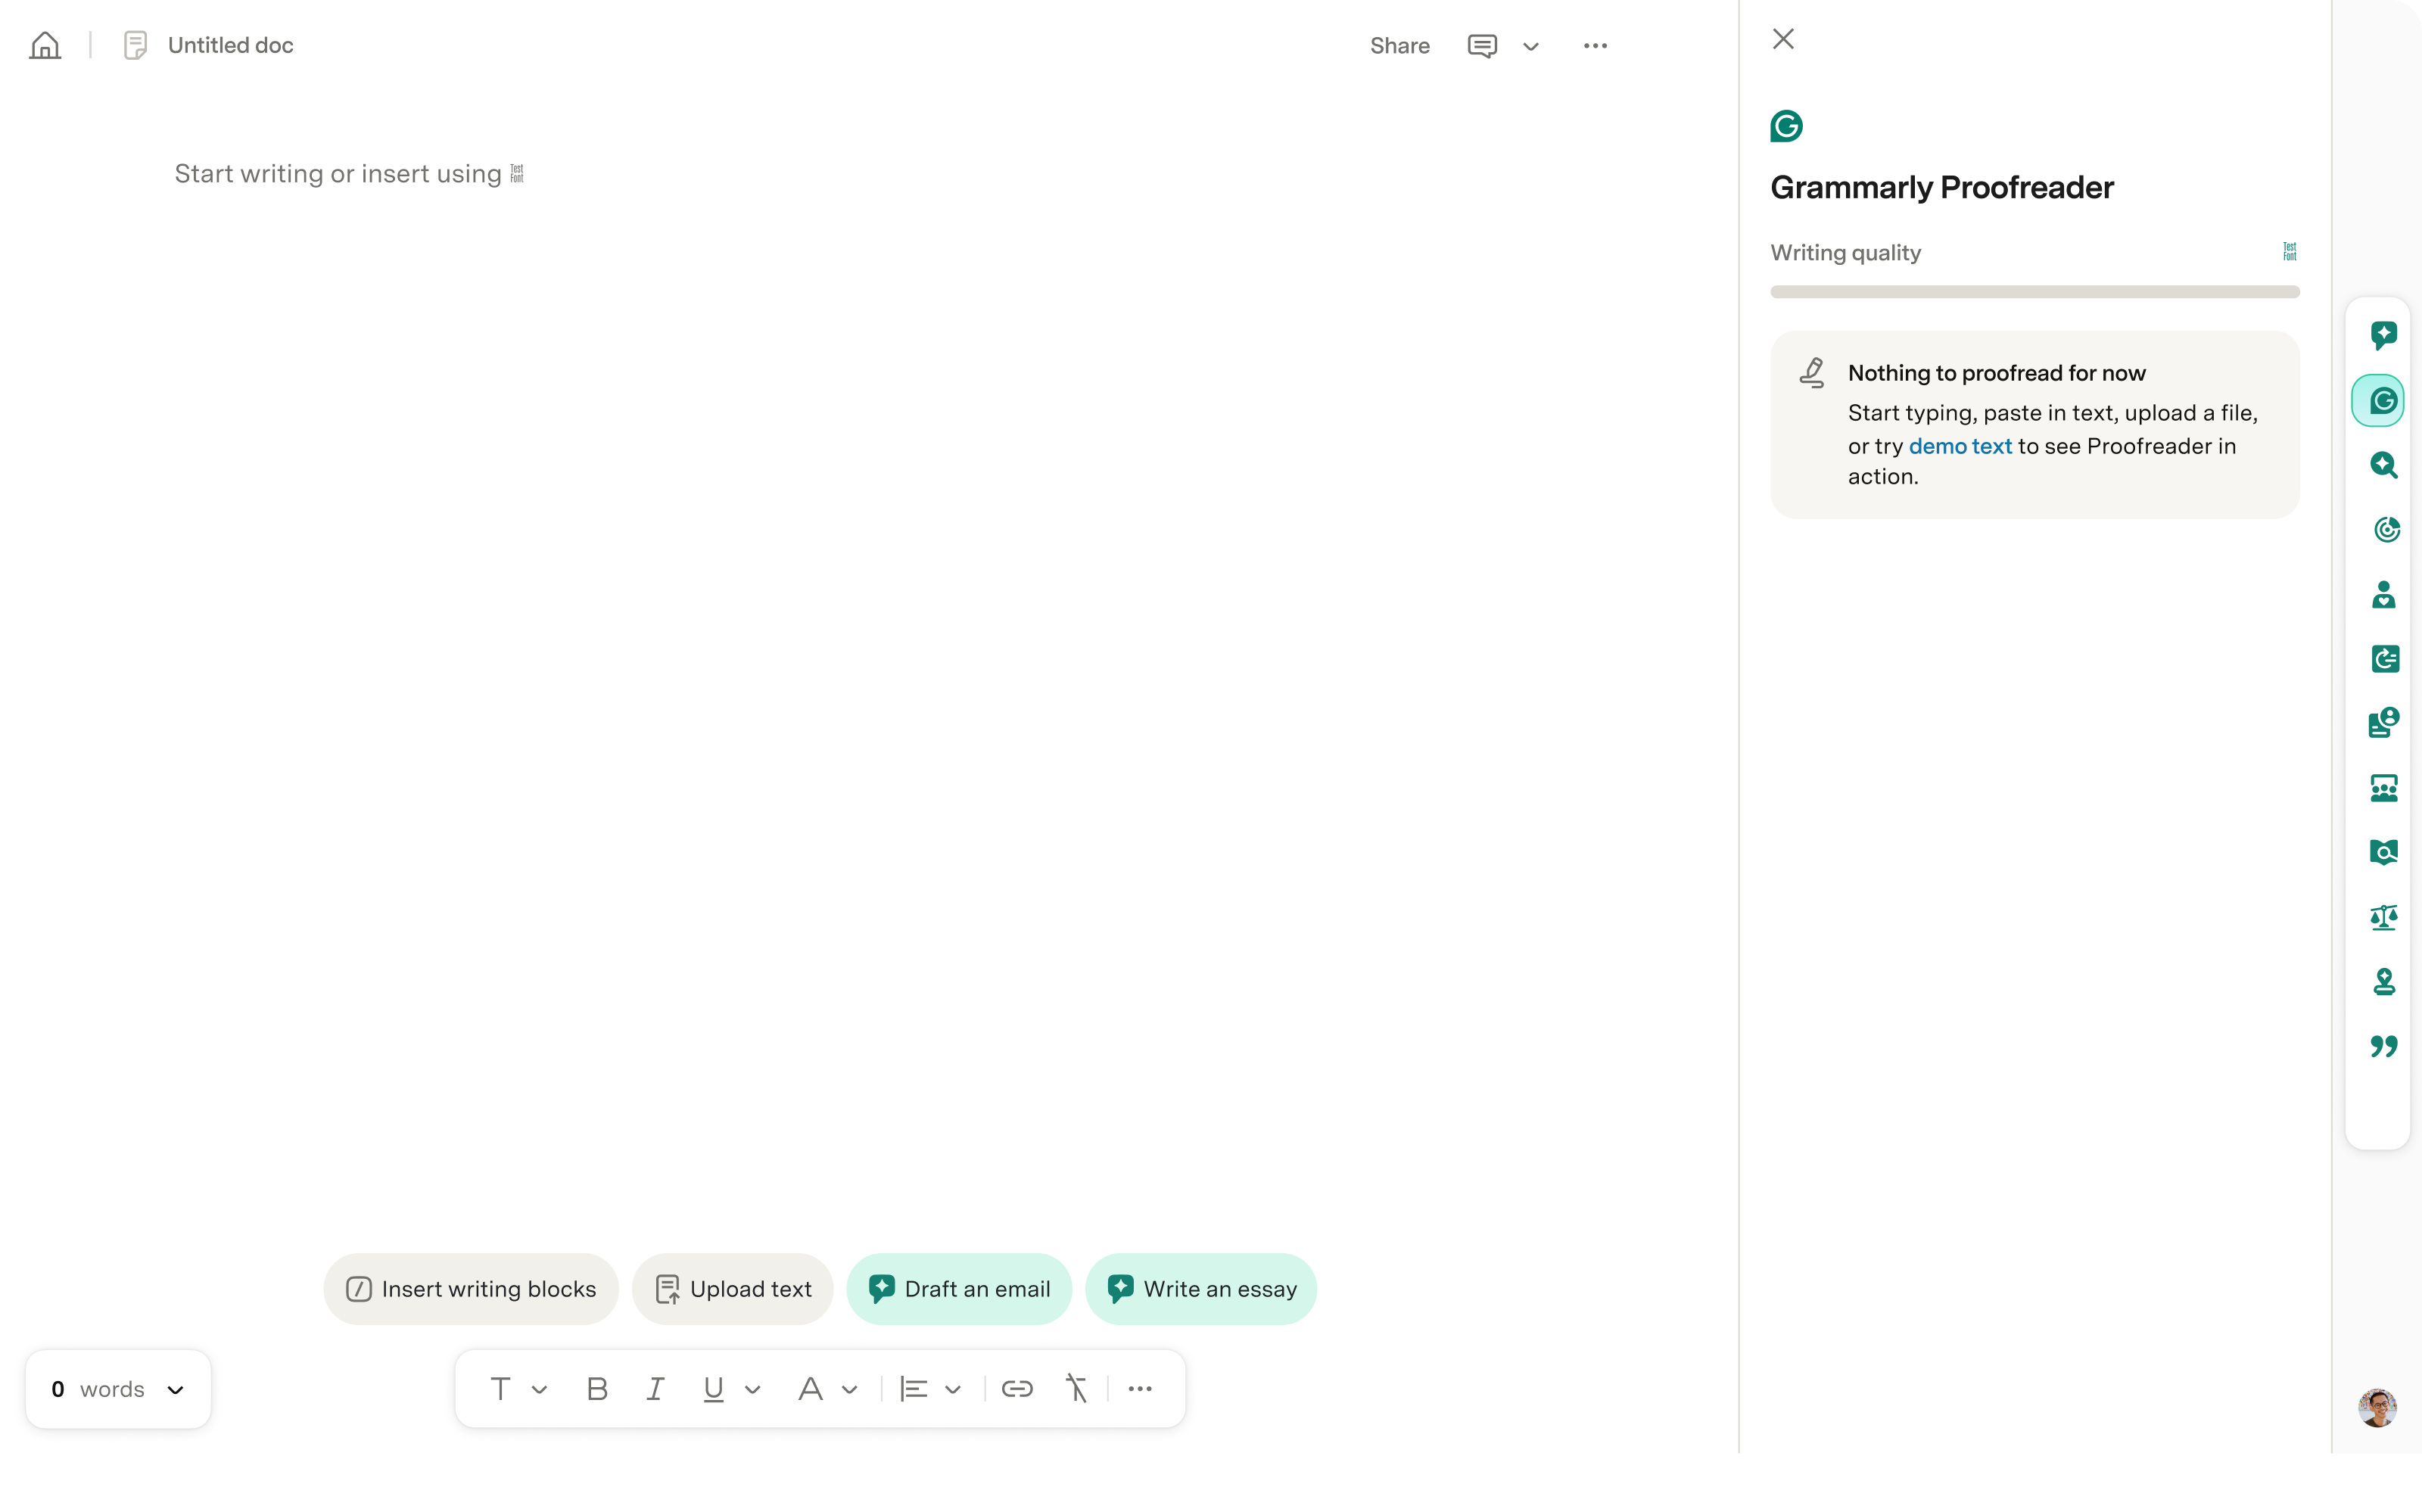Open the book search agent in sidebar
The image size is (2422, 1512).
tap(2383, 852)
